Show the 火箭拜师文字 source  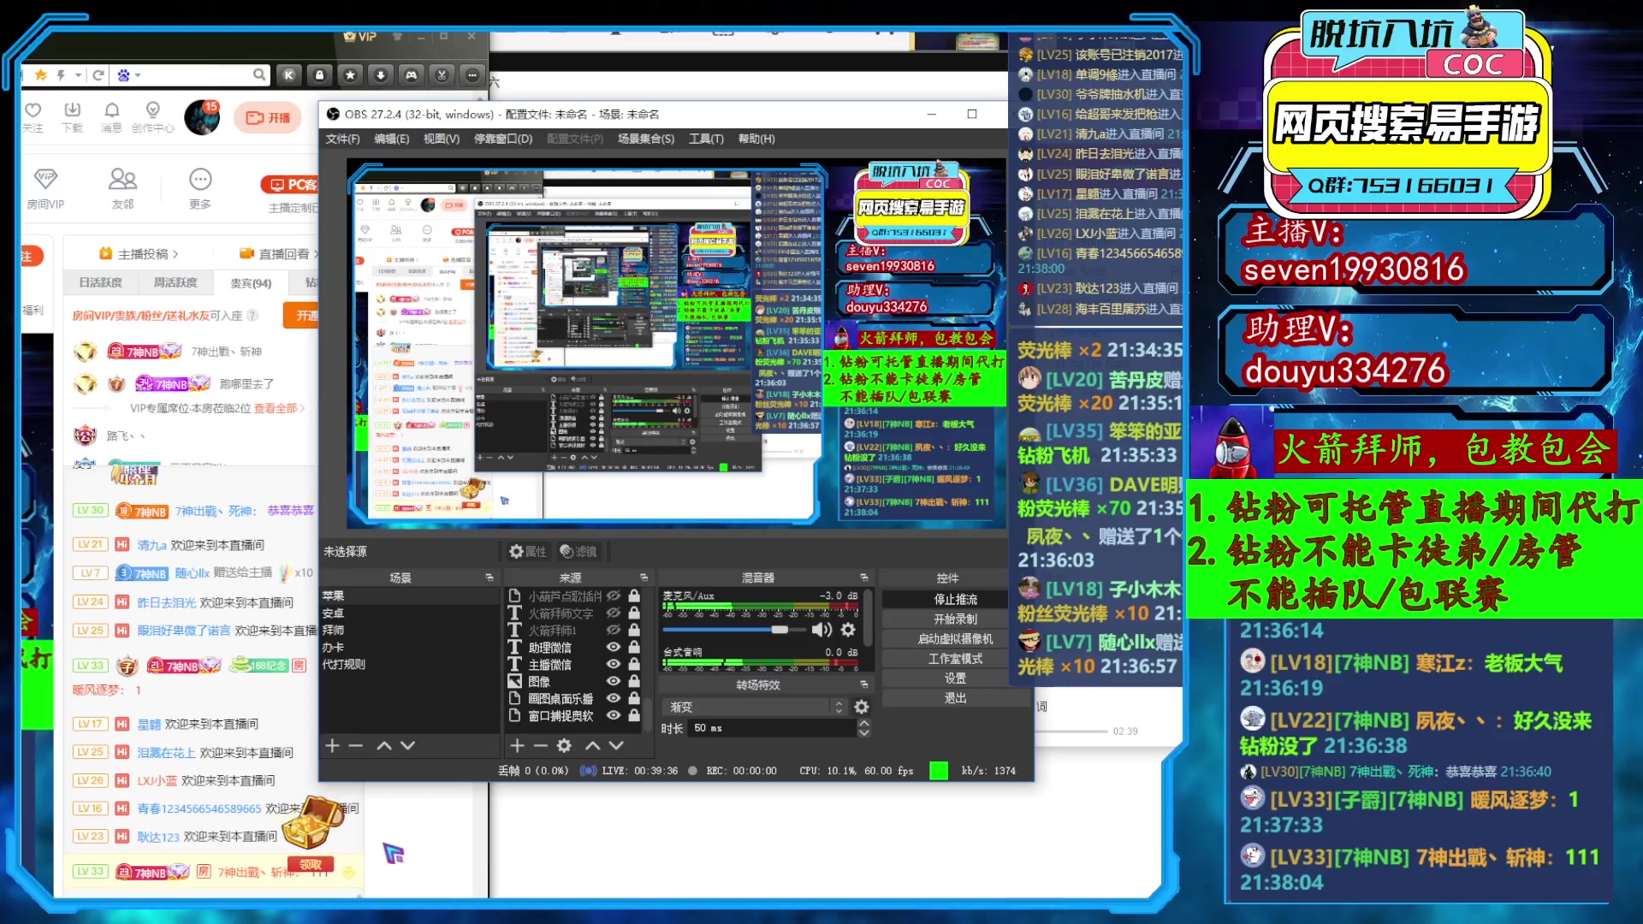point(614,613)
